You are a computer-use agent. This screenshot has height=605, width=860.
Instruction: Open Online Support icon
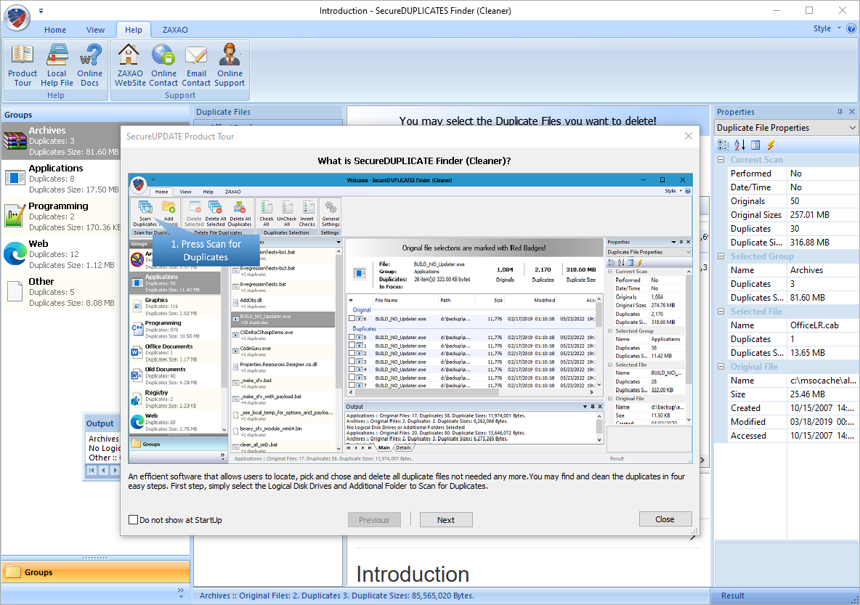[x=230, y=66]
